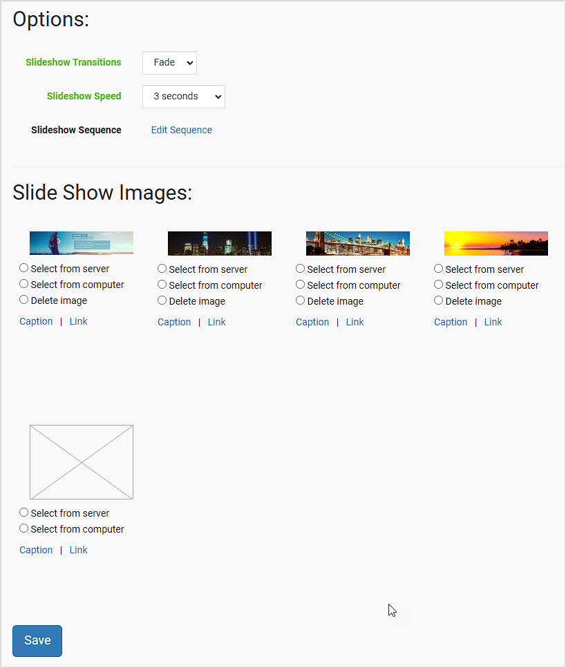Click the Link option under the skyline slide
Screen dimensions: 566x668
pos(216,321)
